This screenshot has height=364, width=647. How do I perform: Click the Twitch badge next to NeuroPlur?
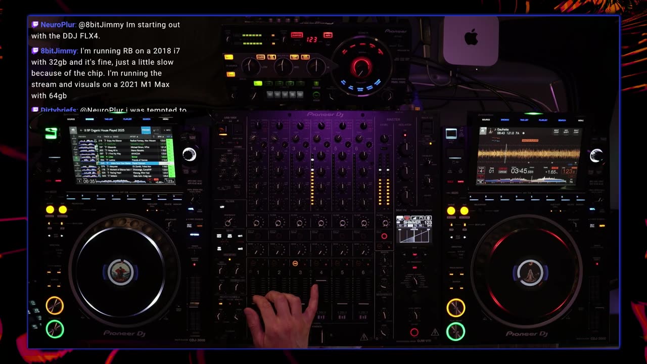click(35, 25)
